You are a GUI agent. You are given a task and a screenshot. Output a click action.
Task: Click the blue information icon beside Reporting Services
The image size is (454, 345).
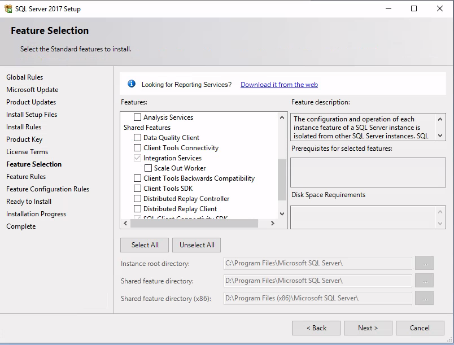point(132,84)
